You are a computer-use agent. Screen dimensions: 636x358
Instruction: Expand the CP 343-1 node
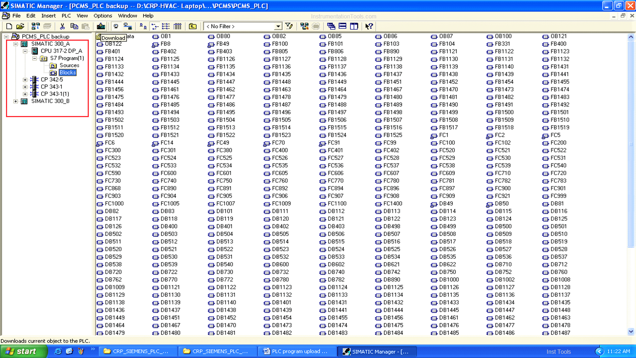pos(25,87)
